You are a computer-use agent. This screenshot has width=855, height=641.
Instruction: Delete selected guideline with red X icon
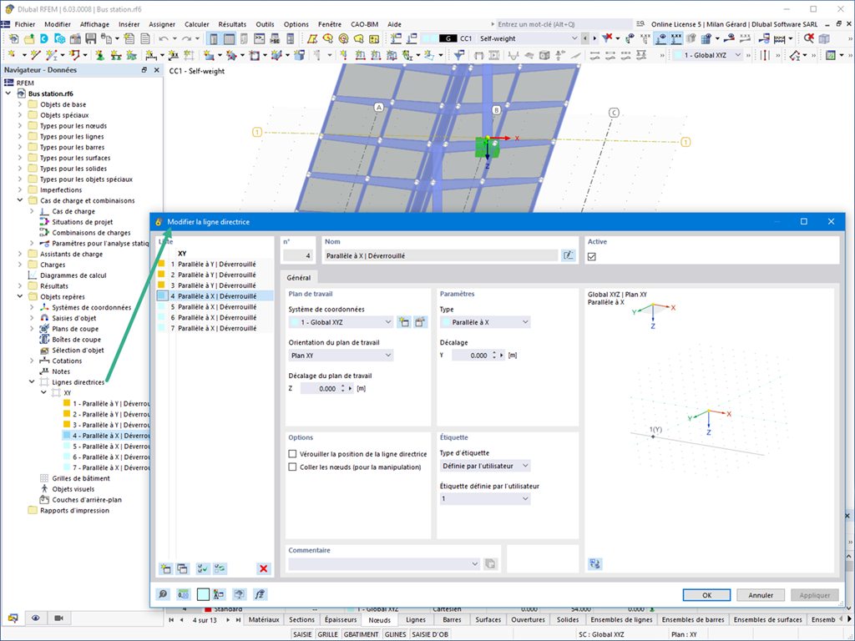coord(263,568)
